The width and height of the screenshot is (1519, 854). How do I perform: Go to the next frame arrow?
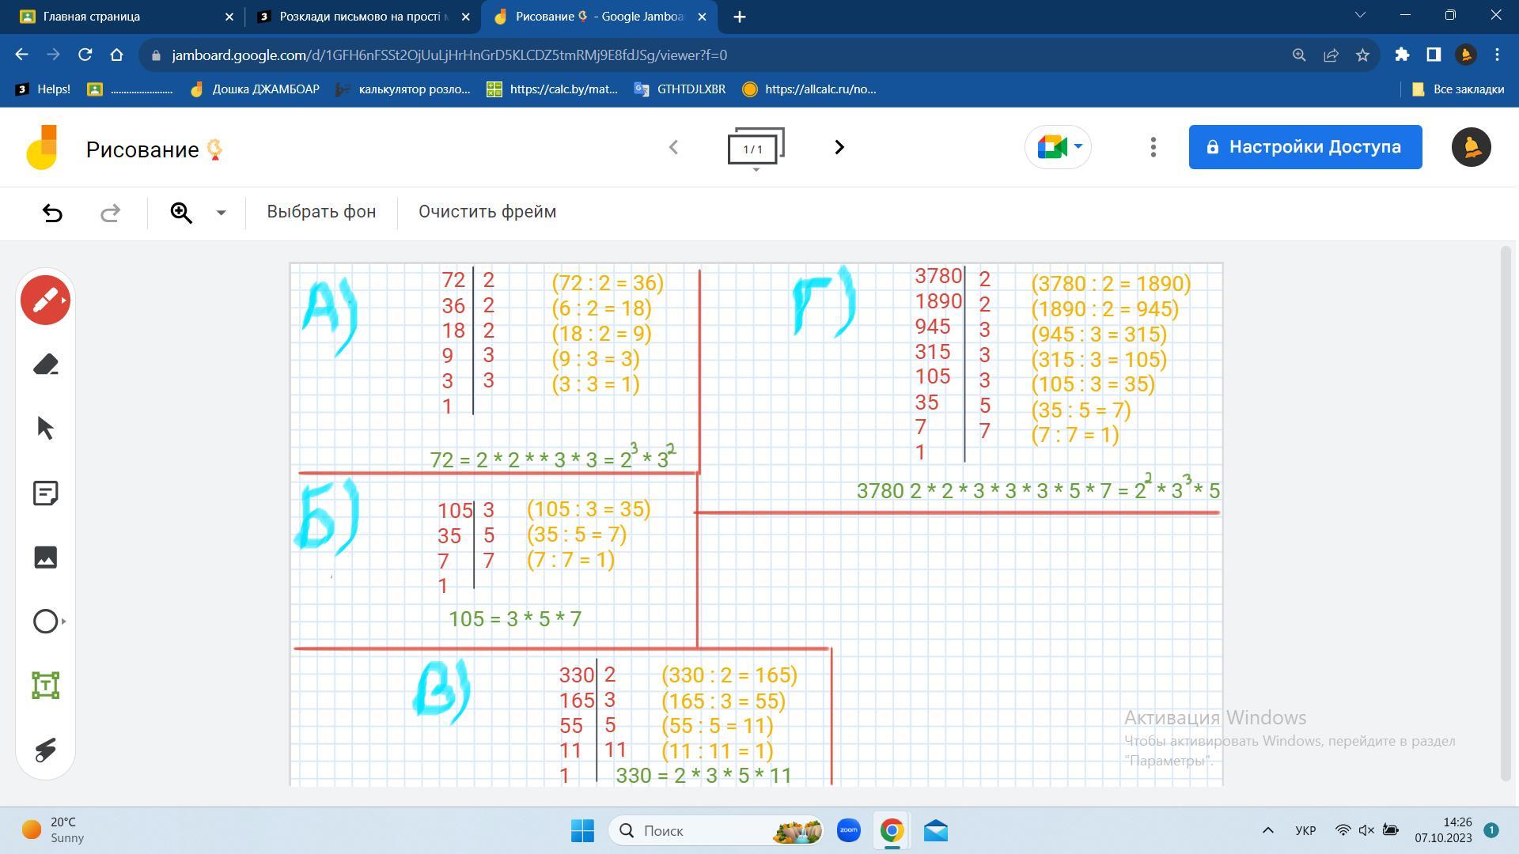(x=839, y=147)
